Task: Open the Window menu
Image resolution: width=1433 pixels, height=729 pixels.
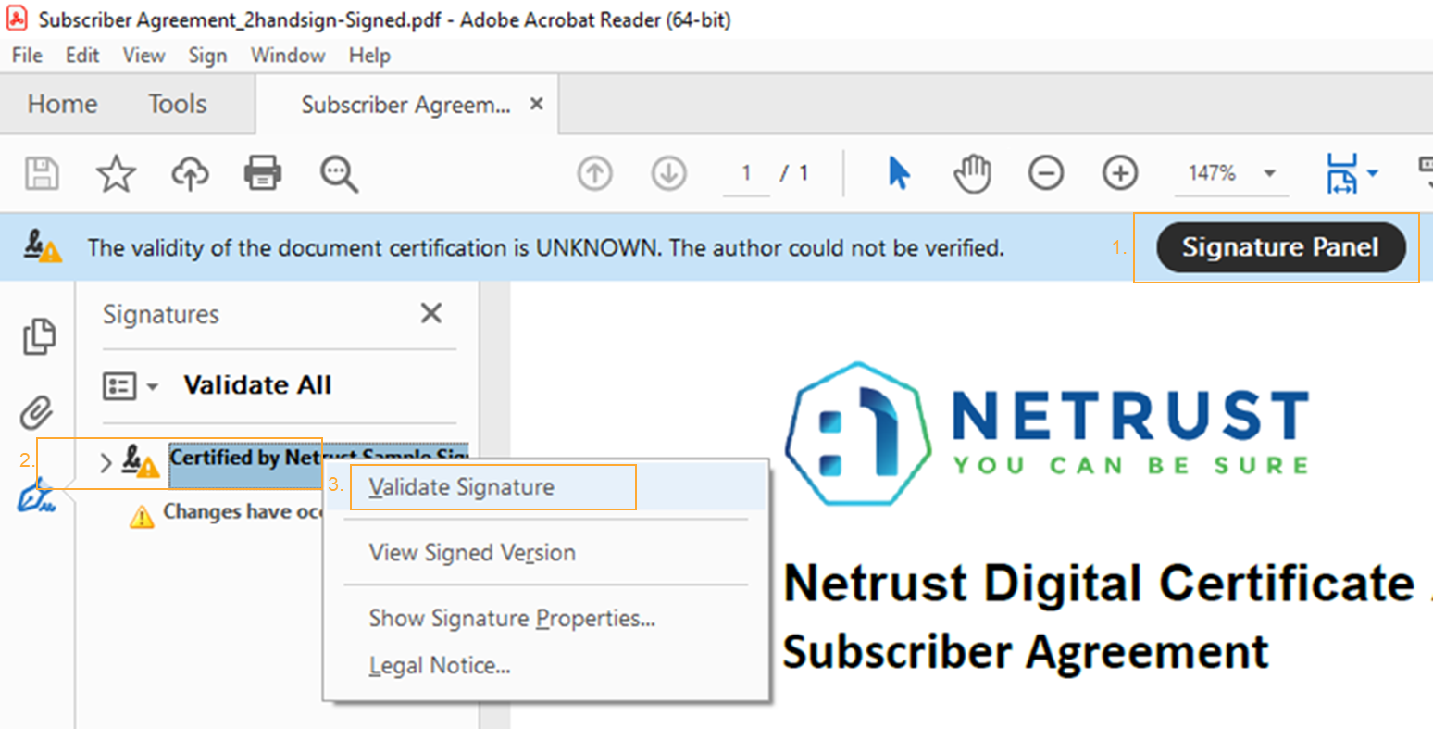Action: point(288,56)
